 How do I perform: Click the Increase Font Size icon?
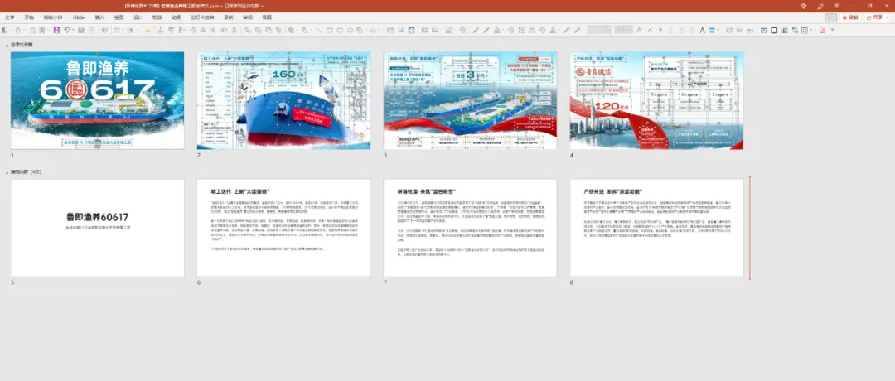pyautogui.click(x=639, y=30)
